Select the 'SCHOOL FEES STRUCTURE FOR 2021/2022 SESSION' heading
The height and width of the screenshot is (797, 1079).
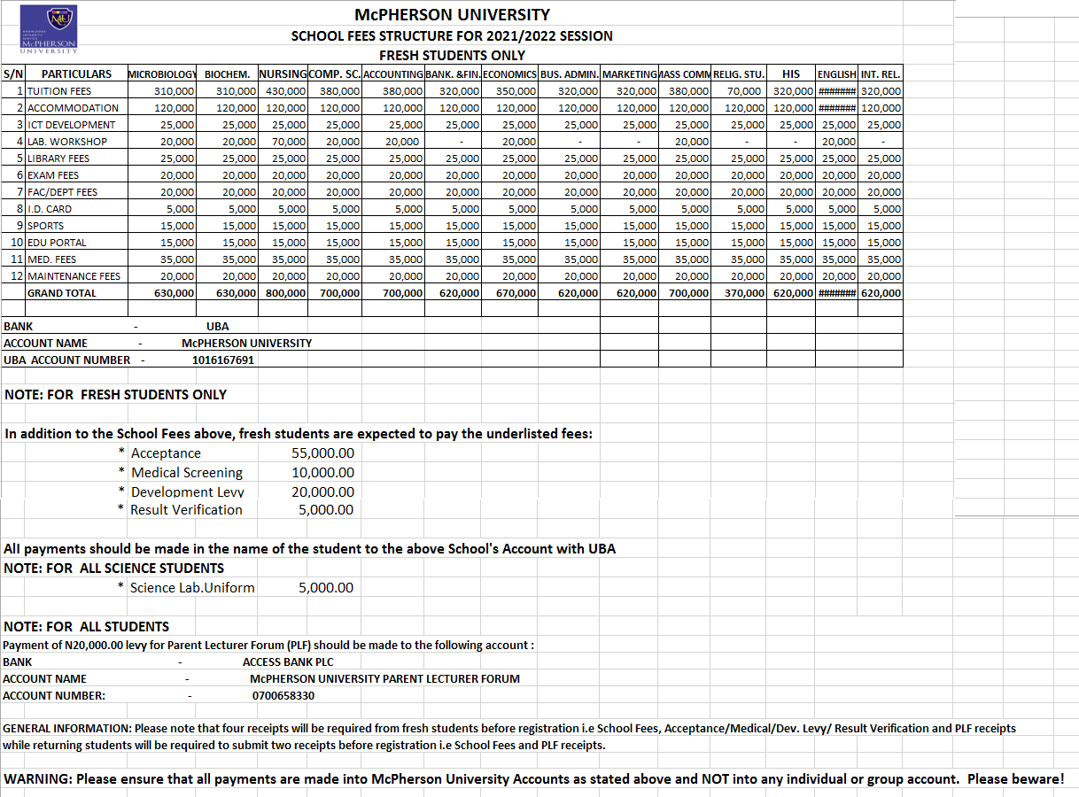pyautogui.click(x=452, y=36)
